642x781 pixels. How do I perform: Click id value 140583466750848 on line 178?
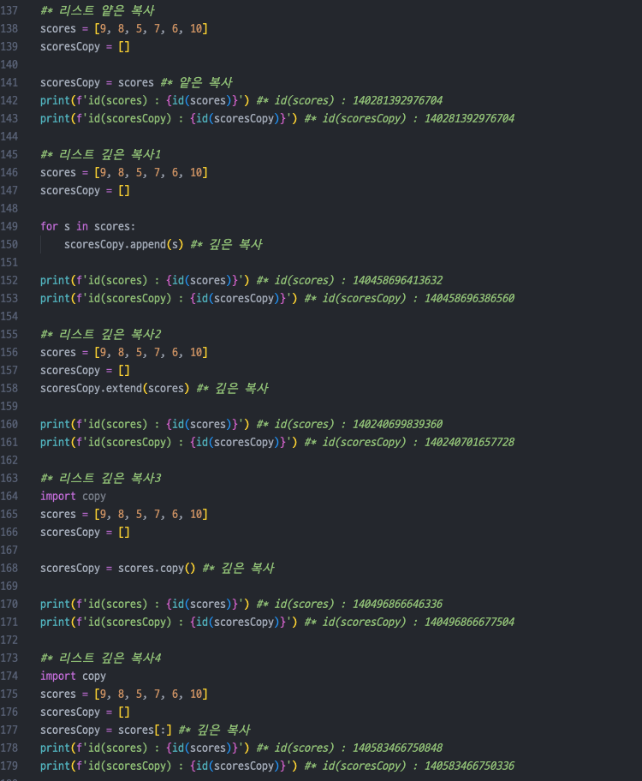[397, 748]
